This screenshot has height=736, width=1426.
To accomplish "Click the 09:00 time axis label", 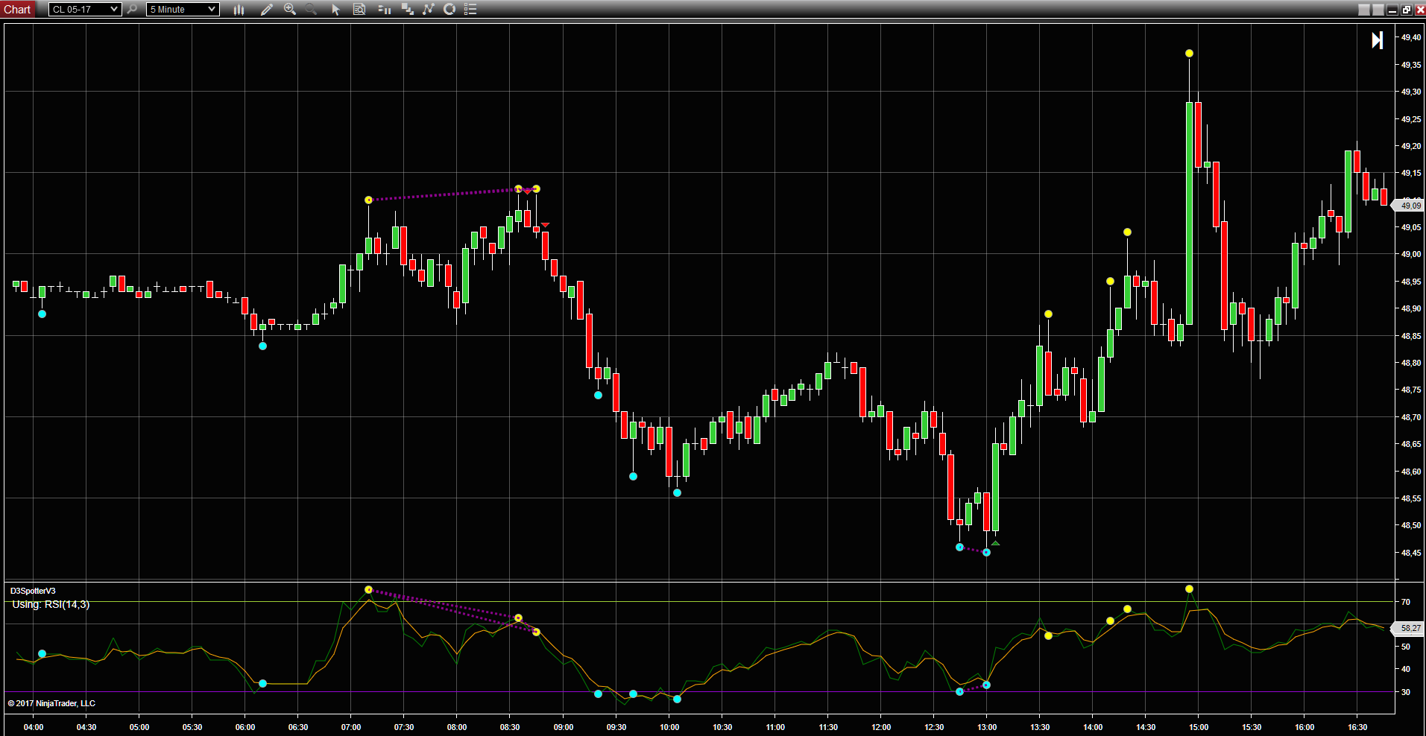I will (x=563, y=727).
